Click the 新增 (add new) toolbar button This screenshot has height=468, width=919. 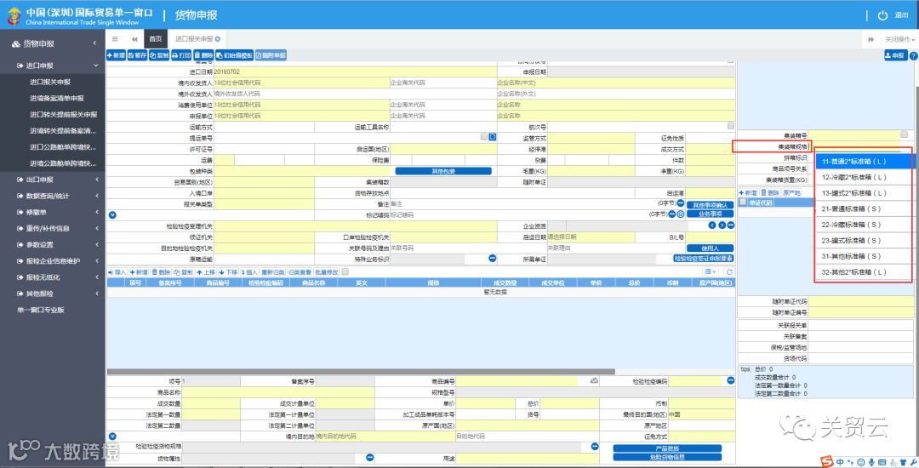click(116, 55)
